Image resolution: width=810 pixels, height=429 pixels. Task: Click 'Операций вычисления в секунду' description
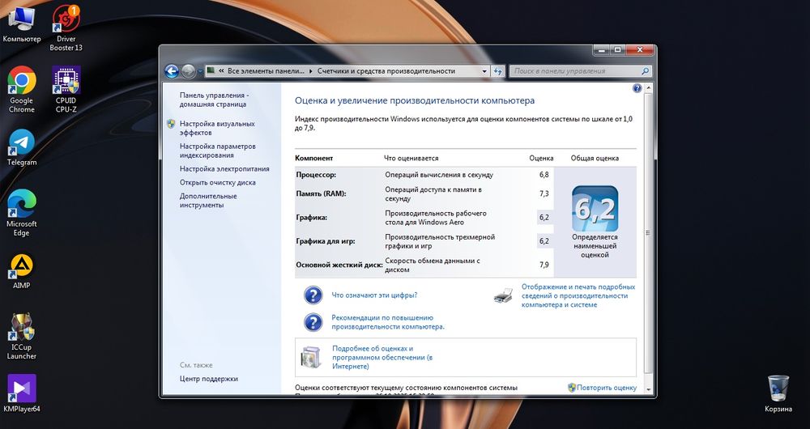click(x=439, y=175)
